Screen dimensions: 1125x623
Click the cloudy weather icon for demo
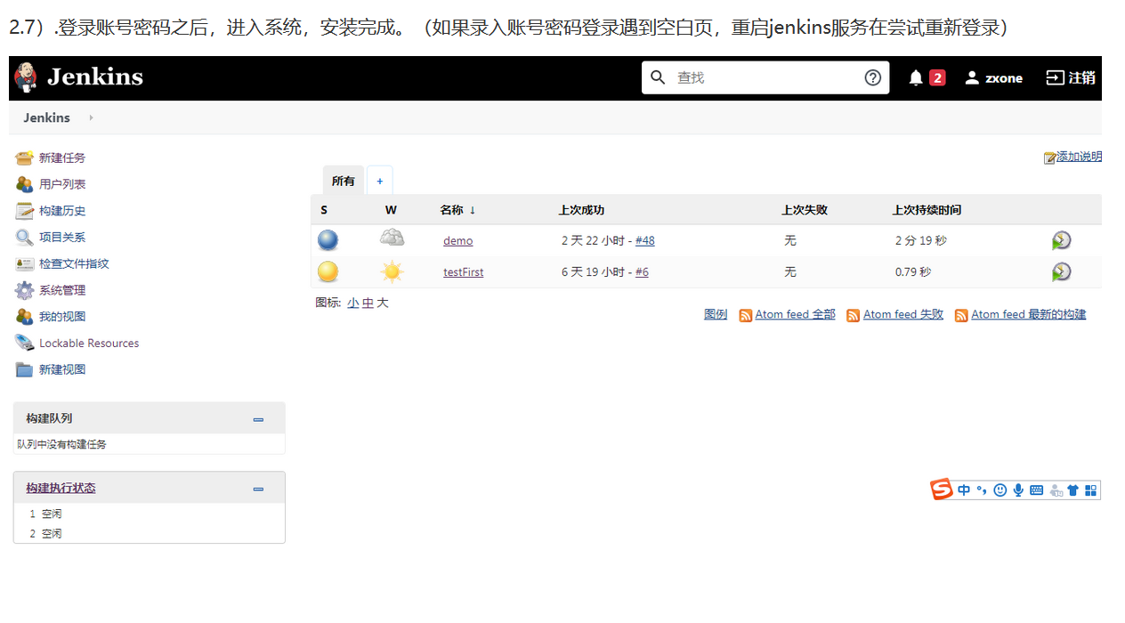[392, 238]
